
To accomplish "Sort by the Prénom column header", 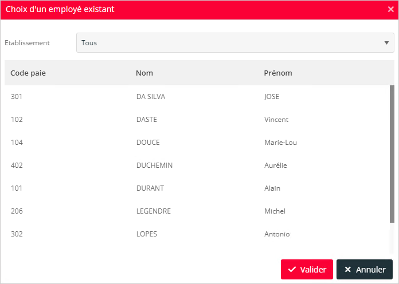I will pyautogui.click(x=278, y=73).
